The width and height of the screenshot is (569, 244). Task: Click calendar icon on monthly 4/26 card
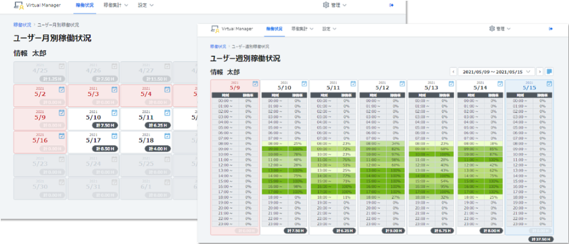[x=114, y=66]
